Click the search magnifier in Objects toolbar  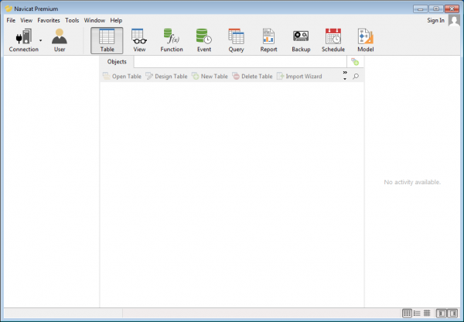[x=357, y=77]
